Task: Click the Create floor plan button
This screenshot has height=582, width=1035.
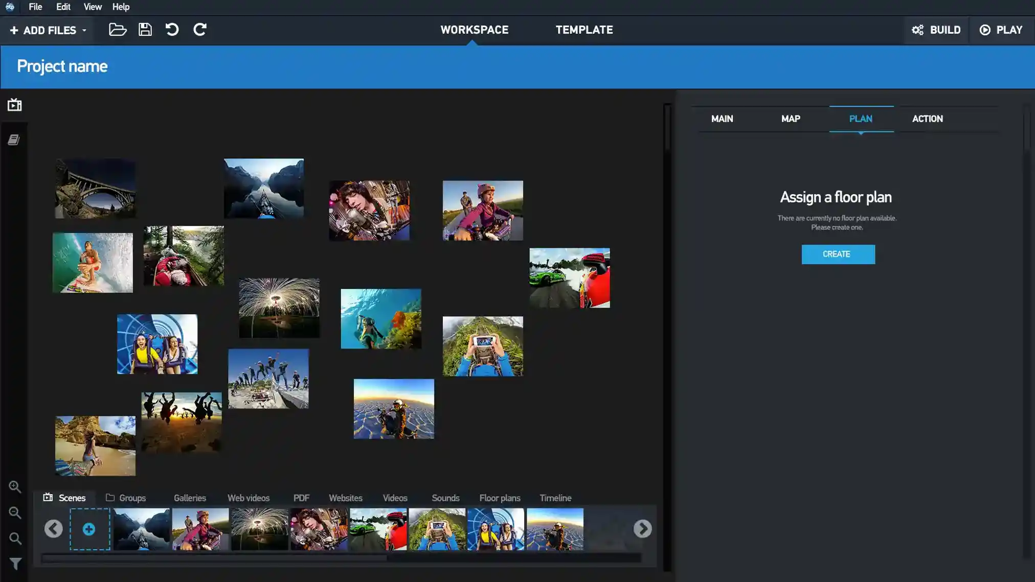Action: [x=838, y=254]
